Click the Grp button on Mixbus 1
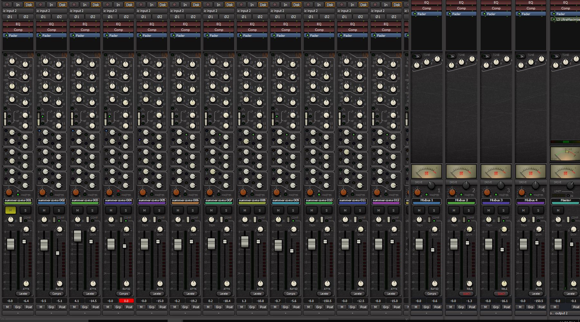Image resolution: width=580 pixels, height=322 pixels. pyautogui.click(x=426, y=307)
